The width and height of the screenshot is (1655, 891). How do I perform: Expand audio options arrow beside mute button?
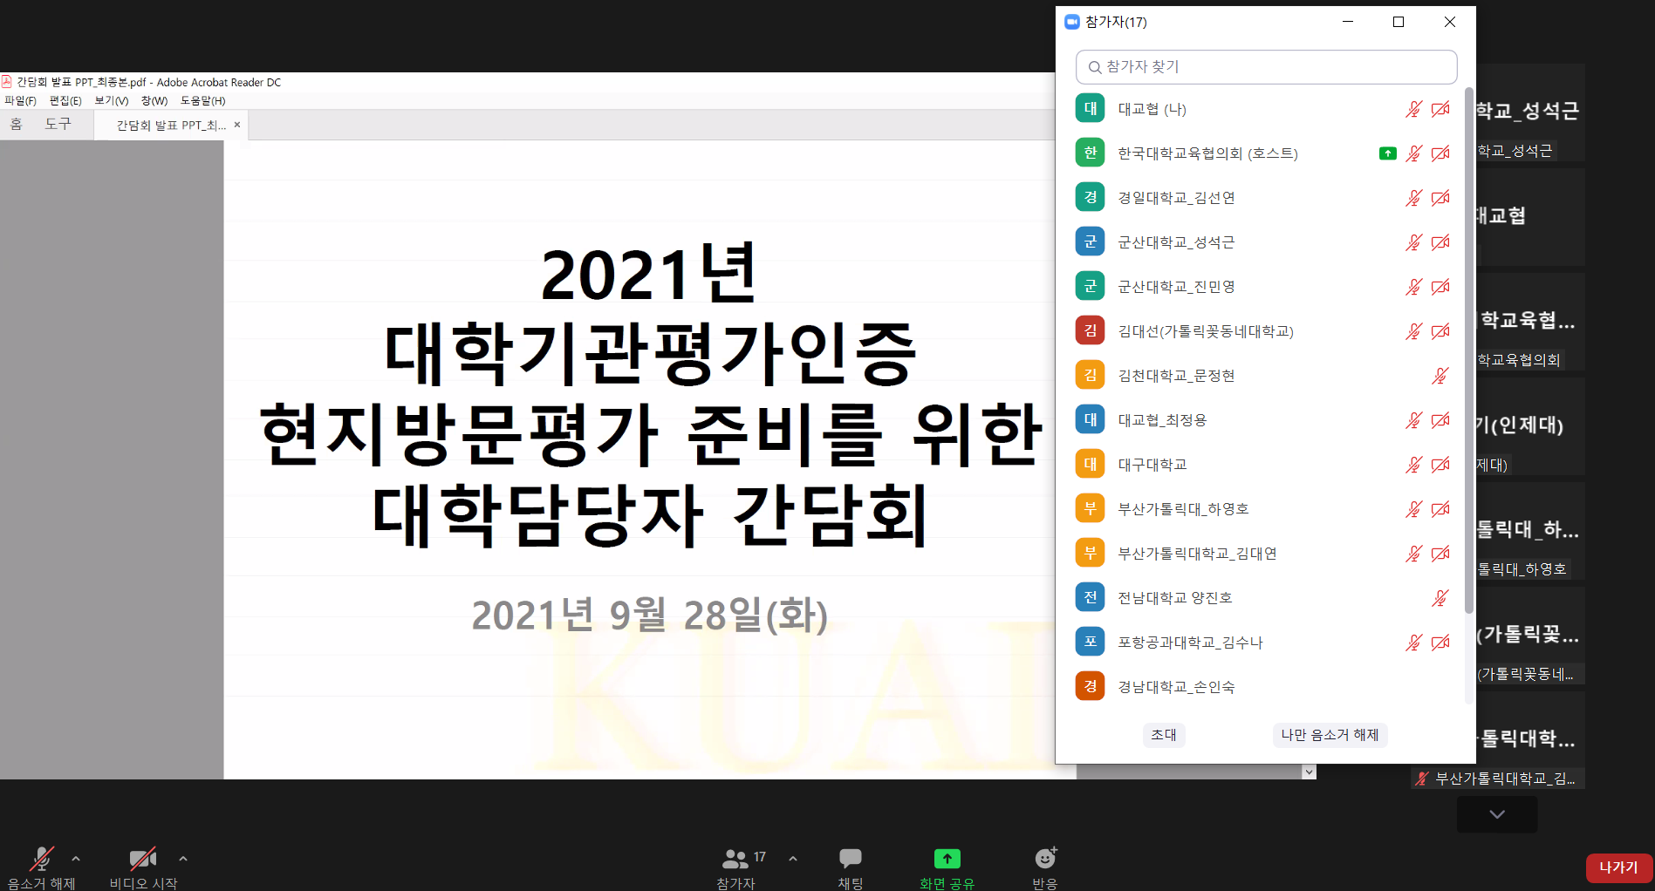pos(76,859)
